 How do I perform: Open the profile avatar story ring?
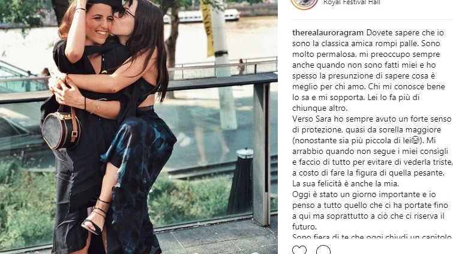coord(304,4)
